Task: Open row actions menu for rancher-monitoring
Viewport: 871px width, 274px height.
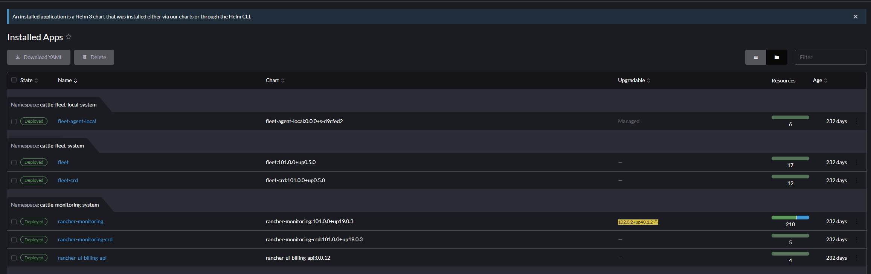Action: pos(857,221)
